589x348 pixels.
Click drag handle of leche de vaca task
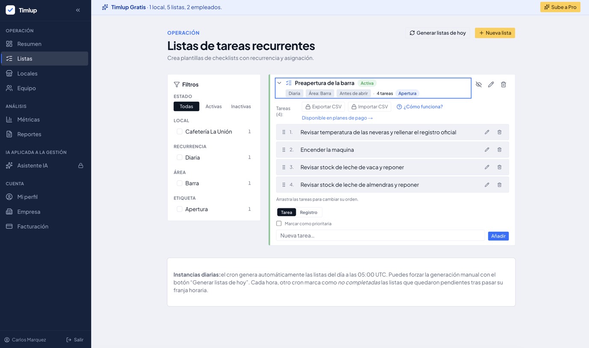click(x=284, y=167)
